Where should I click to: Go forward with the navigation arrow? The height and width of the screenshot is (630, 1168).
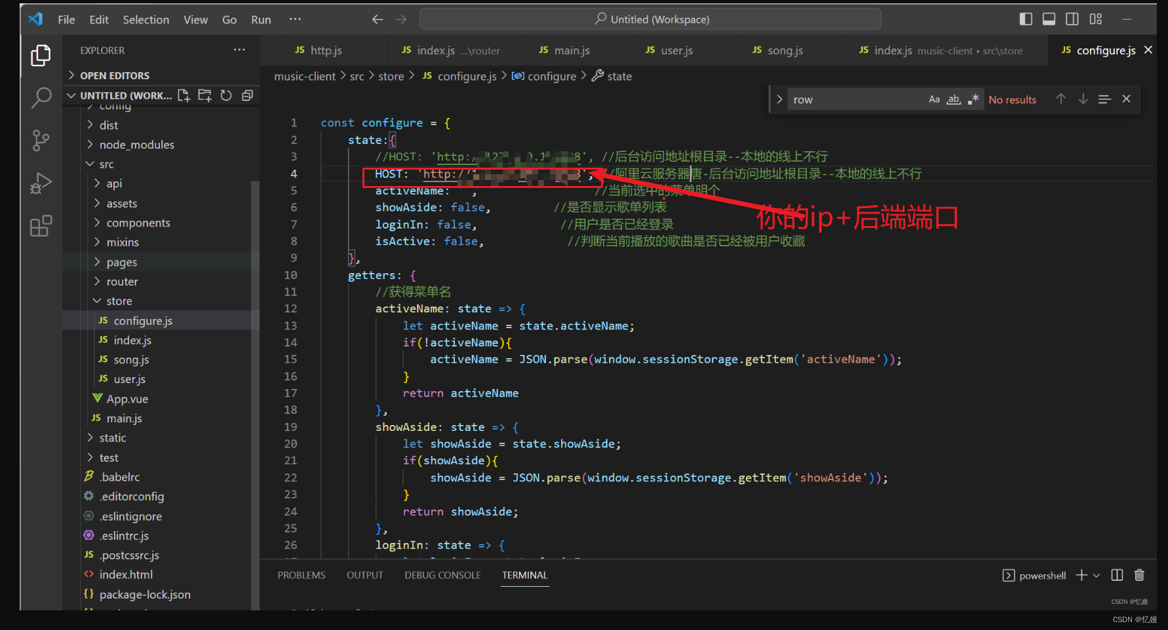point(400,20)
